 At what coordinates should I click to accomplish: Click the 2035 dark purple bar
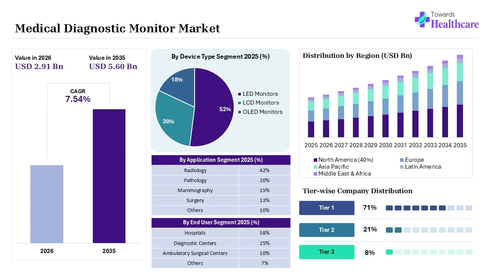109,176
